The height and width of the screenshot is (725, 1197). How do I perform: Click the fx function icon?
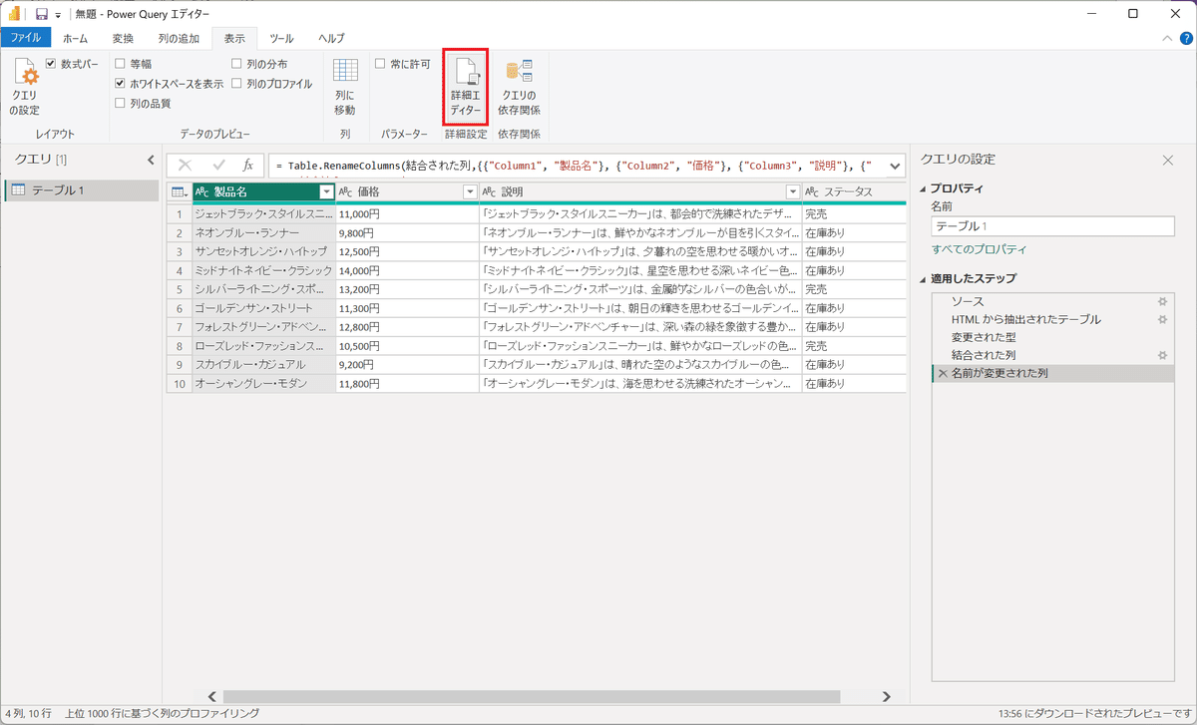coord(248,166)
